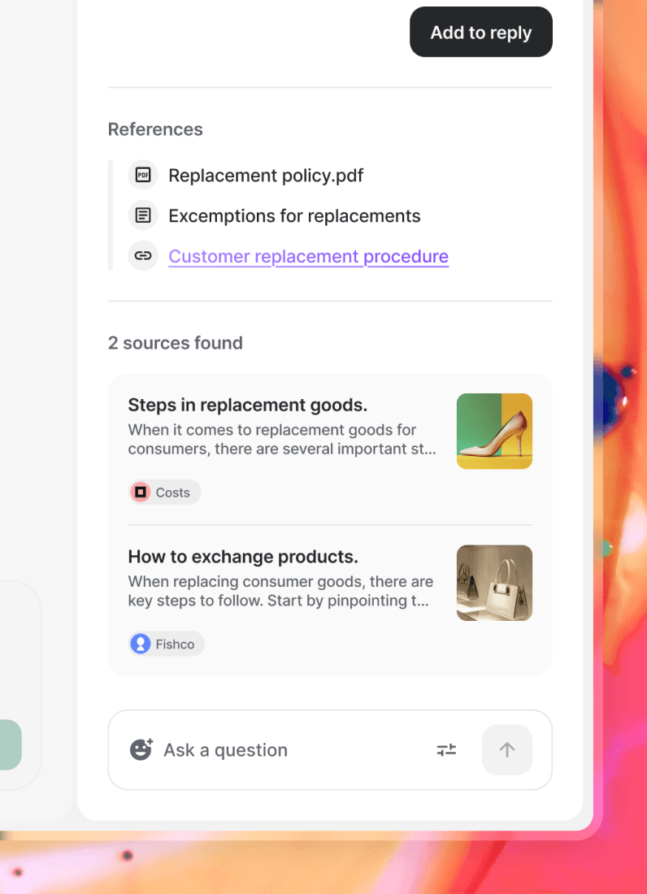
Task: Click the Add to reply button
Action: pos(480,33)
